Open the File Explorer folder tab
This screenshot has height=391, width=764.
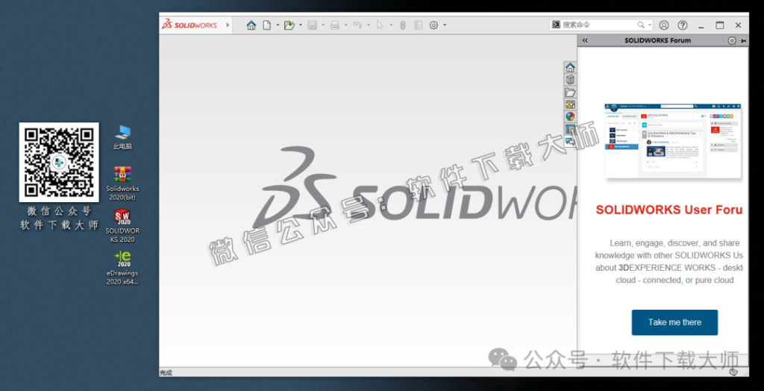570,92
